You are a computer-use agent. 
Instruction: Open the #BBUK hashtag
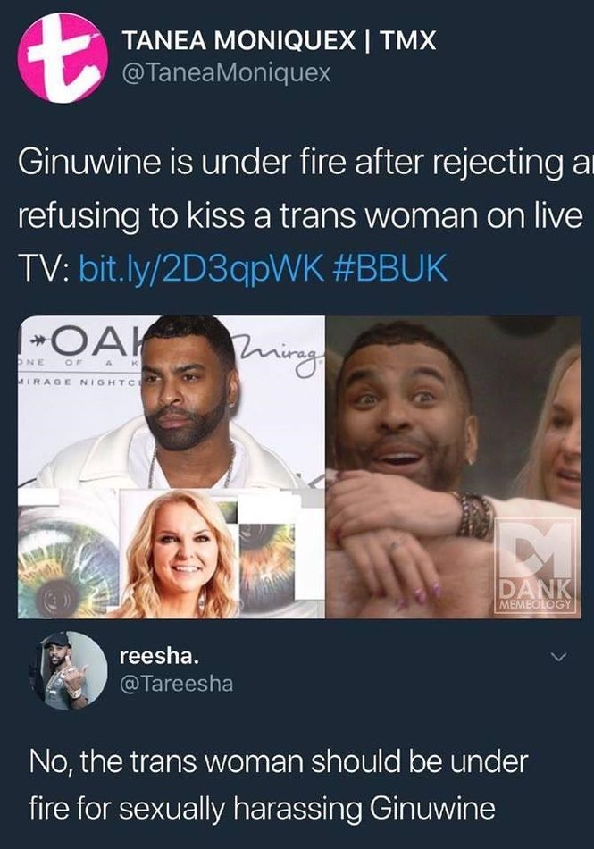click(389, 267)
